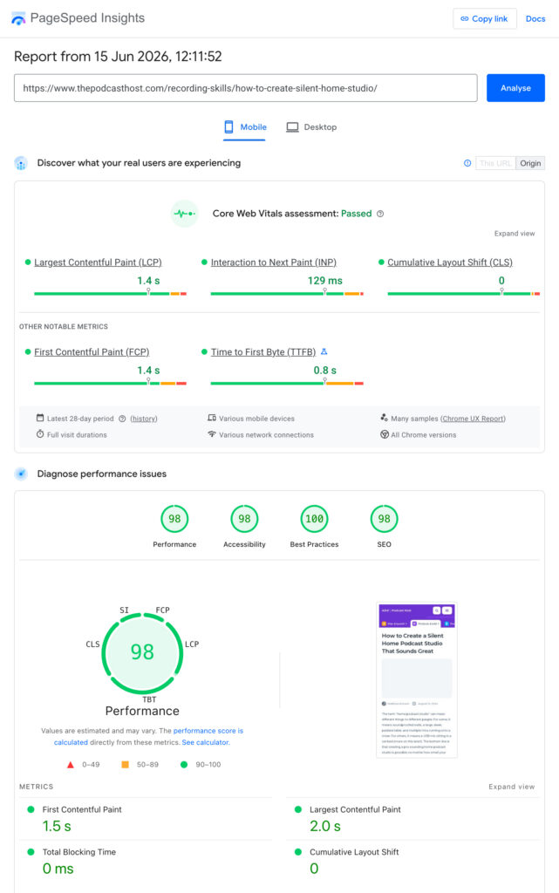The image size is (559, 893).
Task: Click the SI label on gauge
Action: click(x=124, y=610)
